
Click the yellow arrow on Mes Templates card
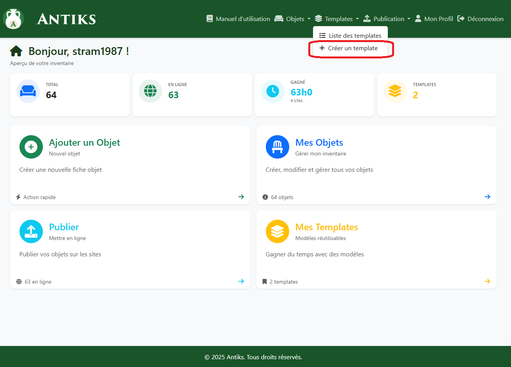pos(487,281)
